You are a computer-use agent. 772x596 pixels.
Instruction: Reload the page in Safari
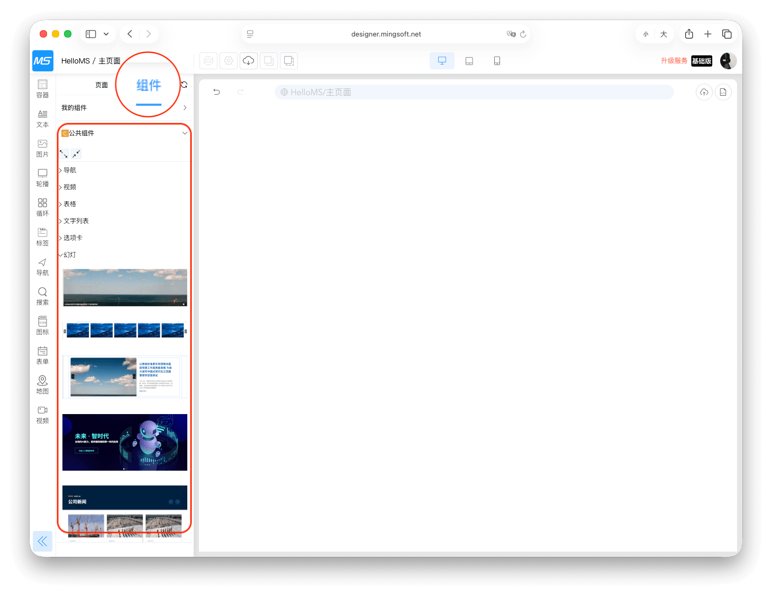pyautogui.click(x=523, y=34)
